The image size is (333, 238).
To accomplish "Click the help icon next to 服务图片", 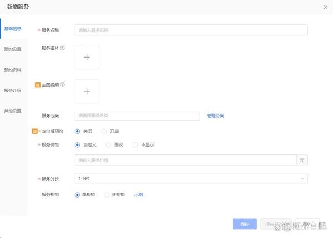I will [x=62, y=48].
